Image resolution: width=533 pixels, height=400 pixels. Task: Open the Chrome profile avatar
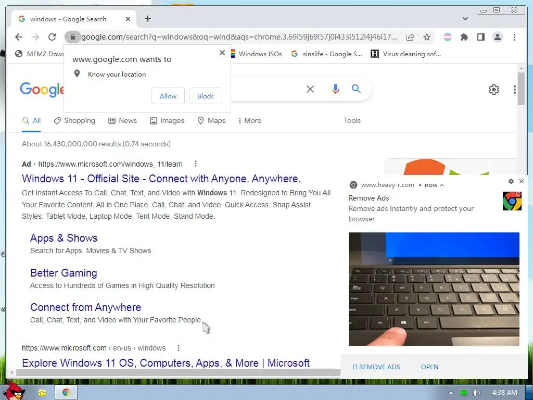pos(497,37)
